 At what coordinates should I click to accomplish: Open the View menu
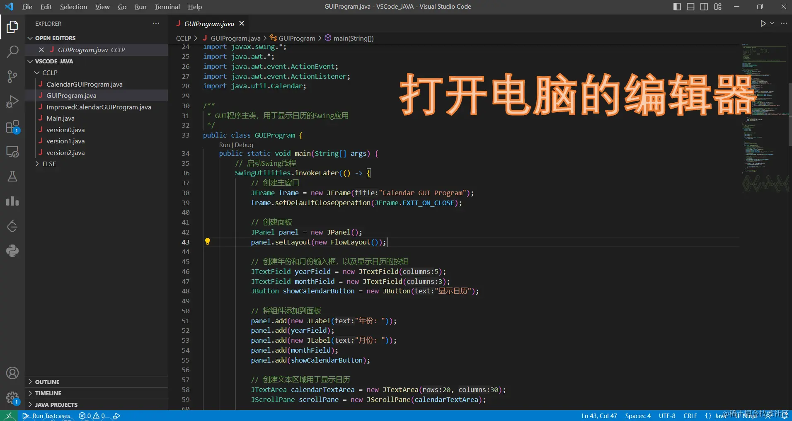coord(102,7)
